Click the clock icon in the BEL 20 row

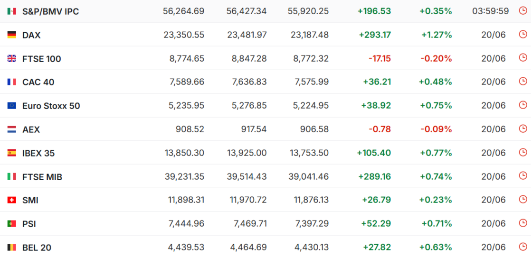pos(523,247)
